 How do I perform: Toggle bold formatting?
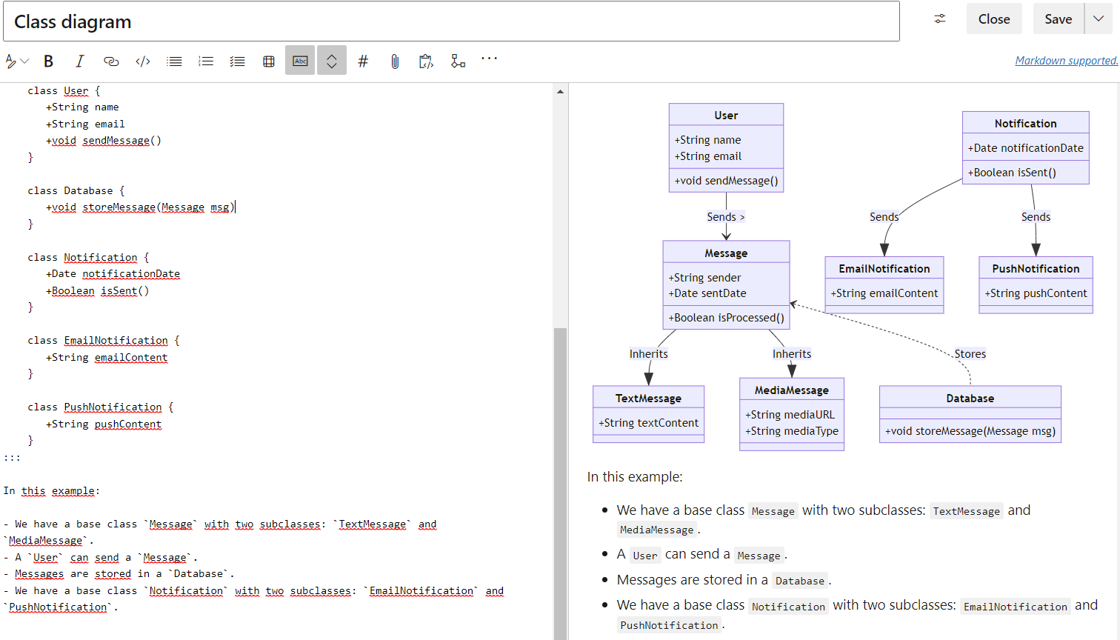point(48,60)
